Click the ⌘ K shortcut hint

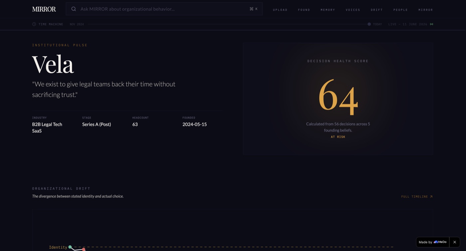click(254, 9)
